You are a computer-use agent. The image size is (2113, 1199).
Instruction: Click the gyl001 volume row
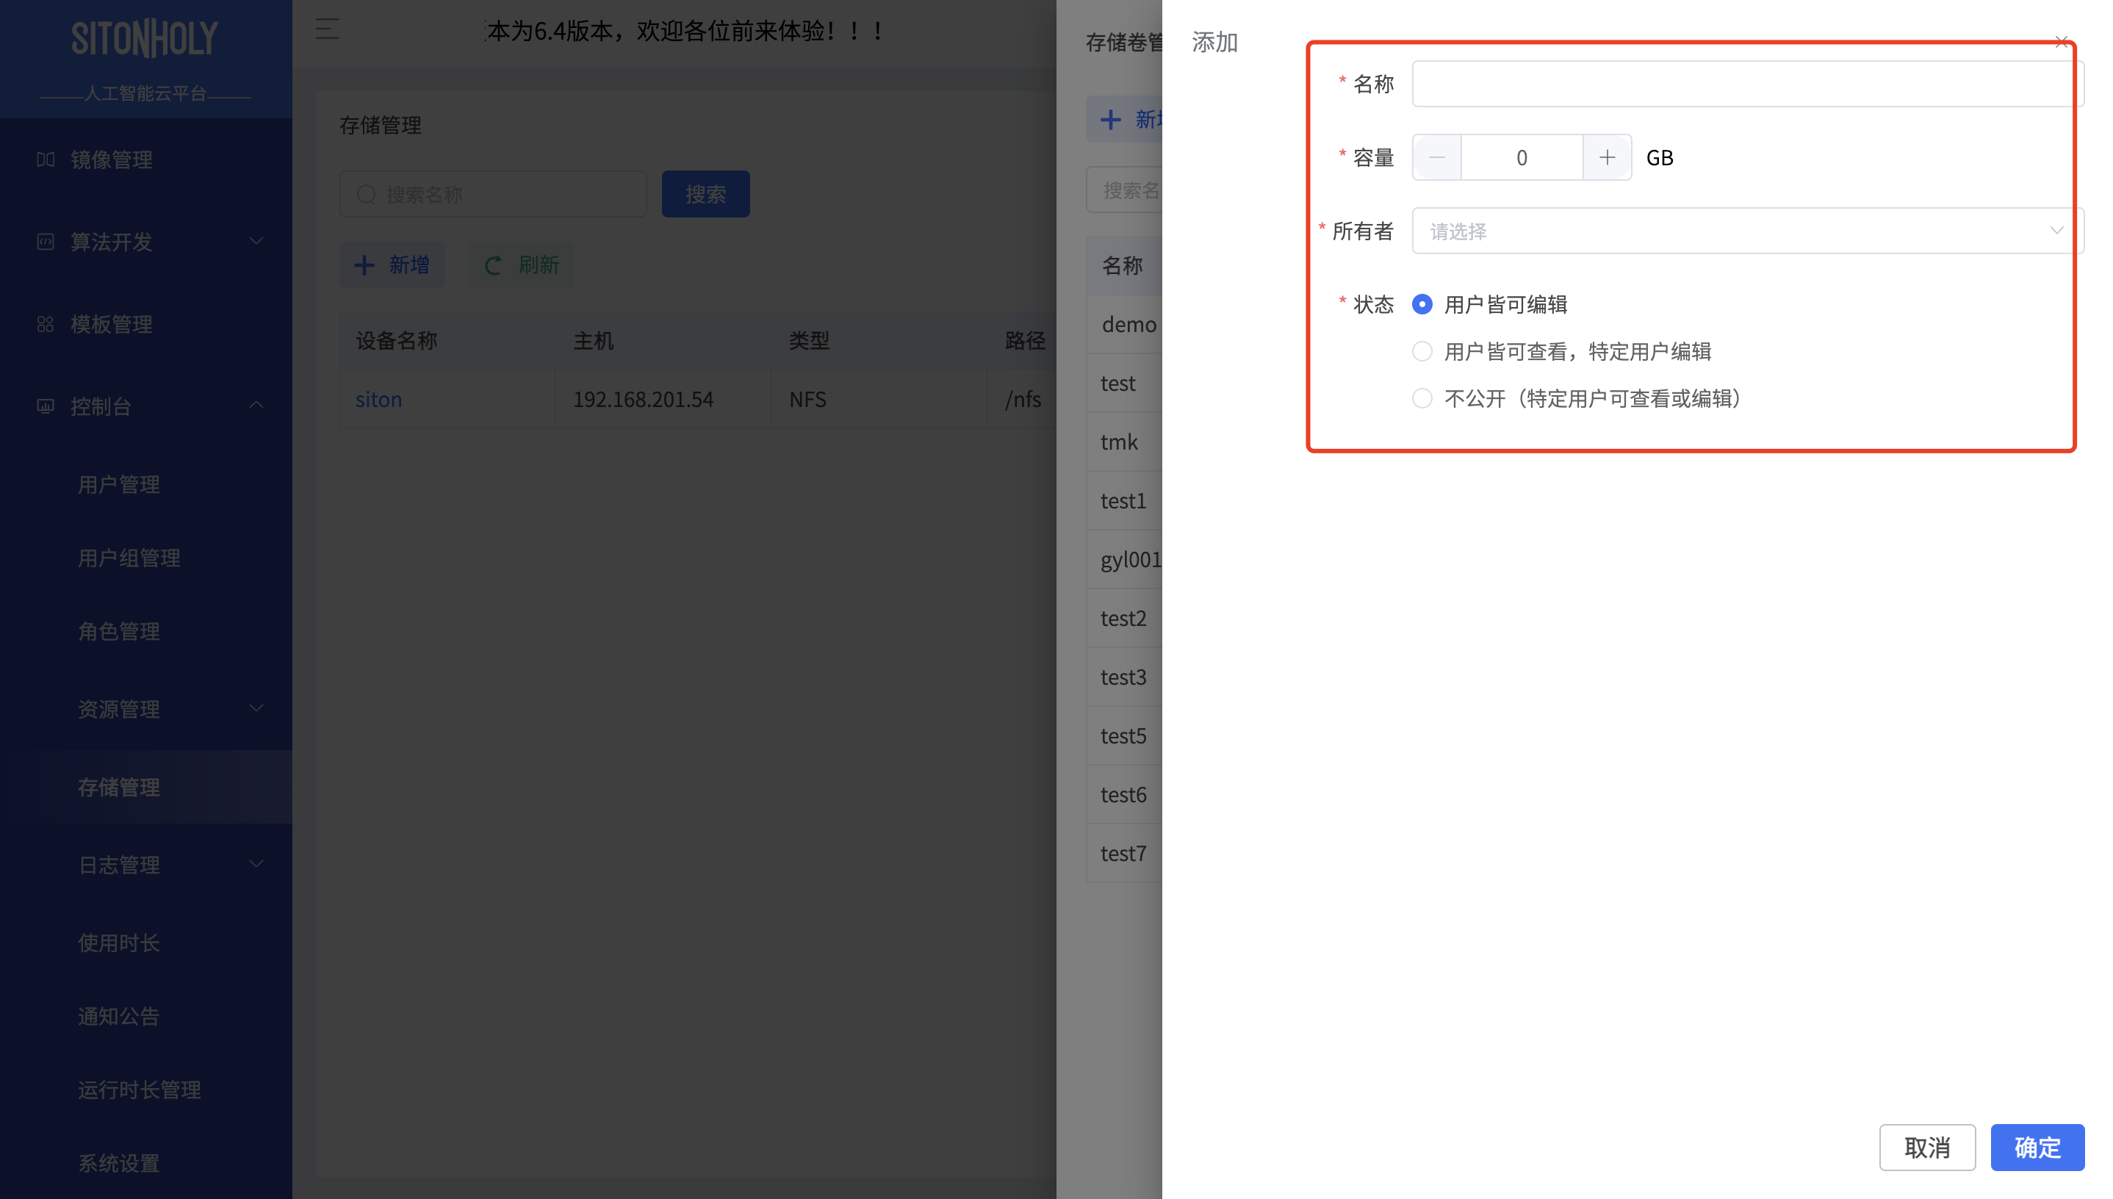(x=1125, y=560)
